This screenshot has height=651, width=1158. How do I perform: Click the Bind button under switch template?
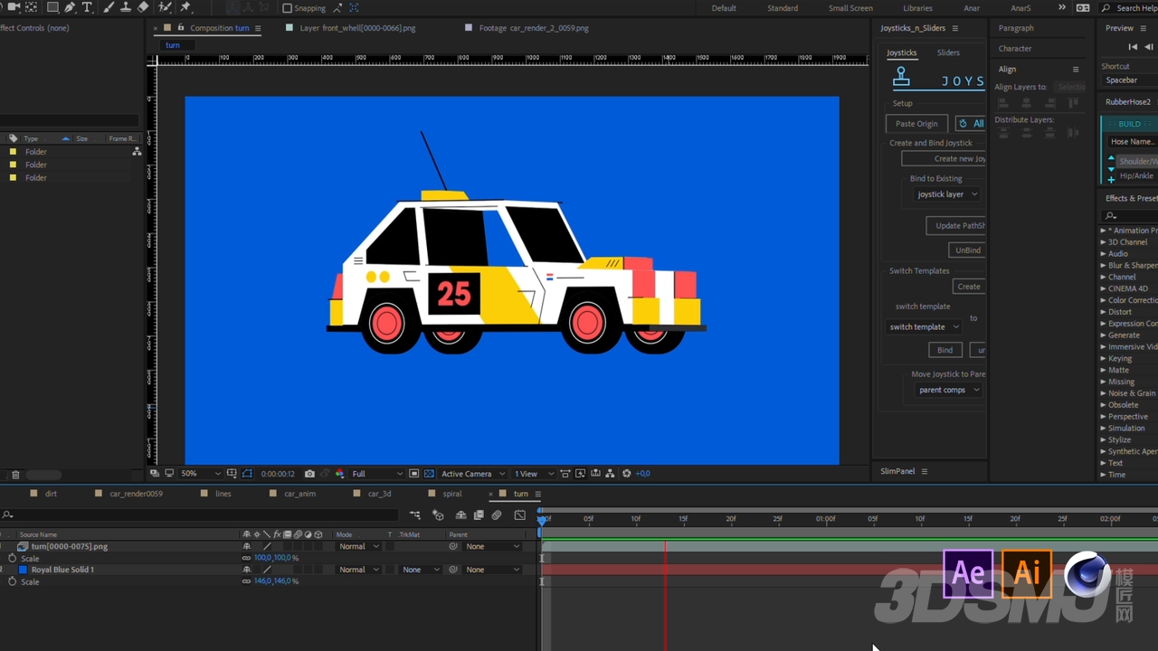pos(944,350)
